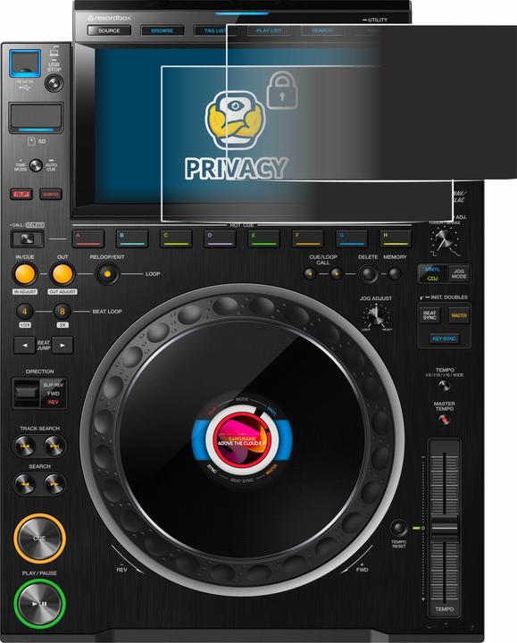Skip to next track with TRACK SEARCH

click(x=54, y=447)
